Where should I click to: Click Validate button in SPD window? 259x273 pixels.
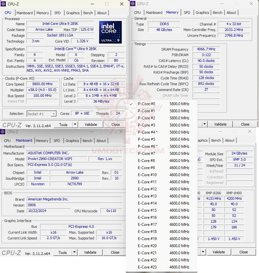pyautogui.click(x=219, y=252)
